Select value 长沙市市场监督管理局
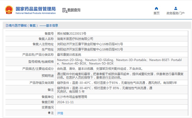Image resolution: width=192 pixels, height=118 pixels. (x=72, y=97)
